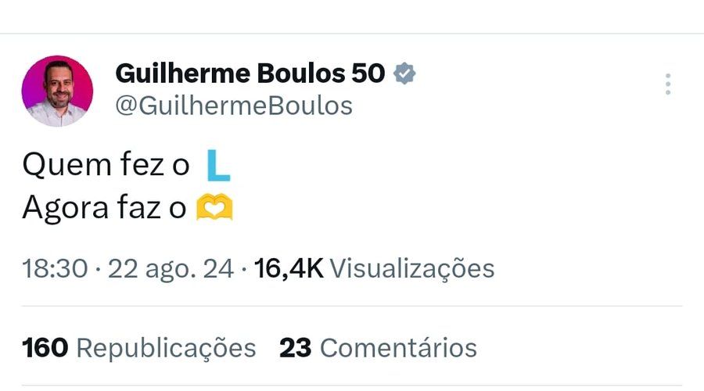Click the blue L emoji in tweet
Viewport: 704px width, 391px height.
point(218,165)
